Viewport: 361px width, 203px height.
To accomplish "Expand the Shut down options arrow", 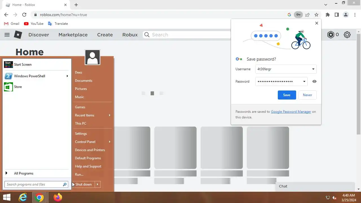I will click(x=97, y=184).
